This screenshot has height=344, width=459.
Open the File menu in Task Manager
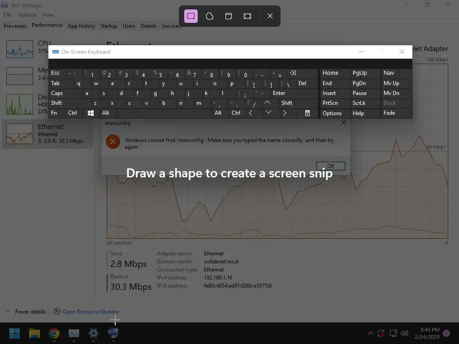[7, 15]
